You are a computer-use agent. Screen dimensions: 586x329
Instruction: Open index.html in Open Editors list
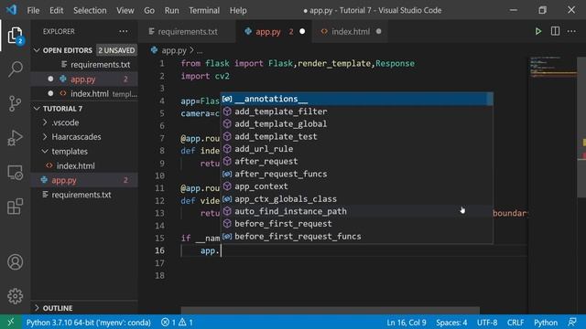click(x=84, y=93)
